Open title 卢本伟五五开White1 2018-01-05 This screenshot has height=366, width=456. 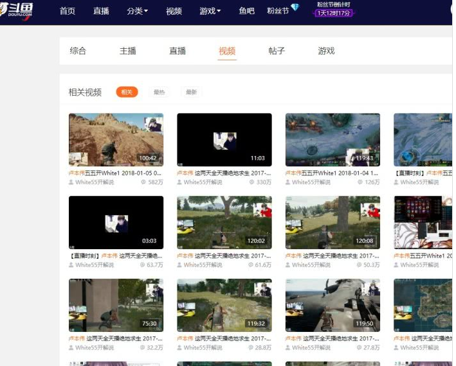point(115,173)
